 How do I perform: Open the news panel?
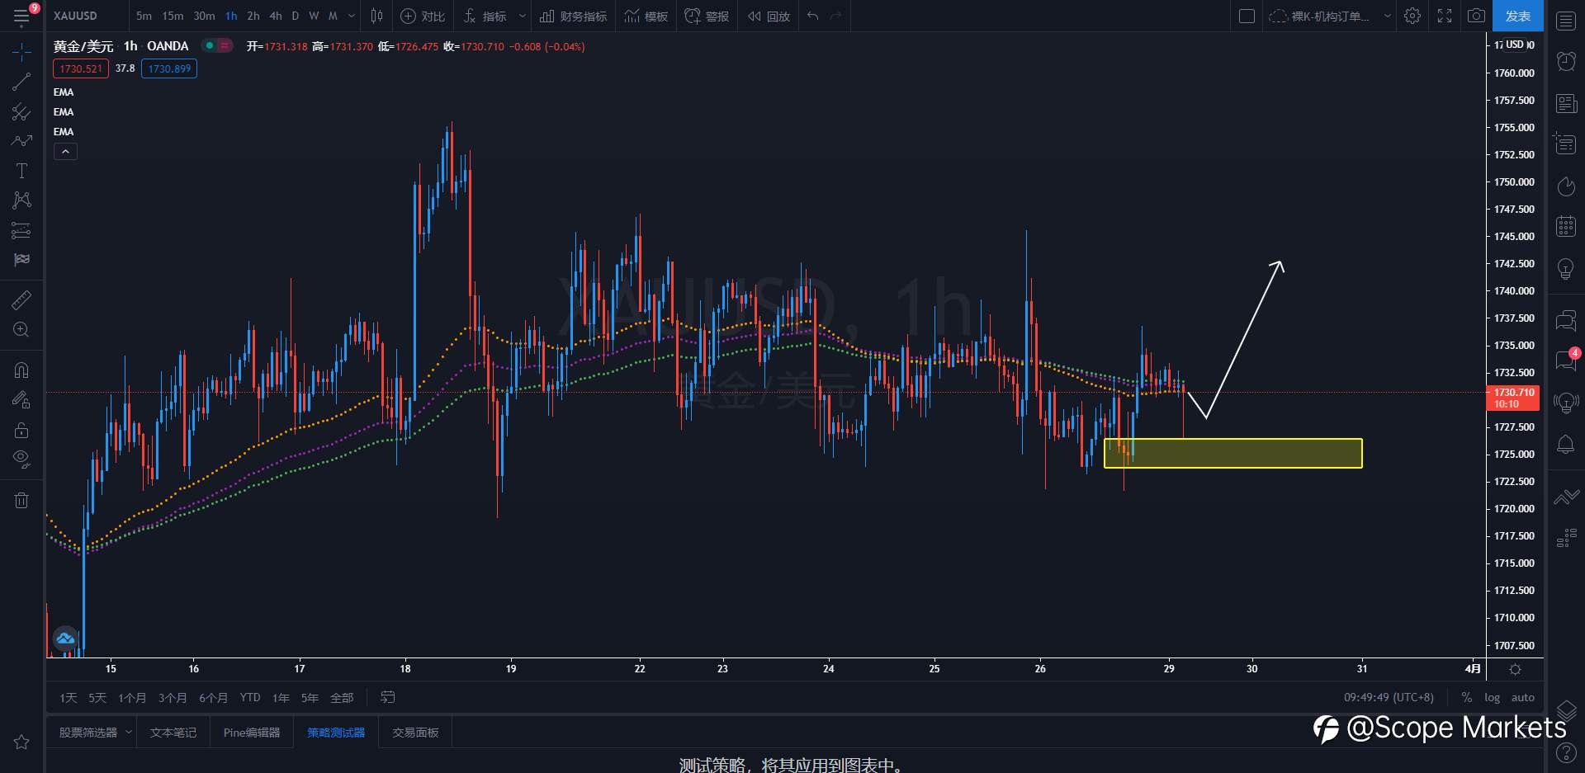(1566, 103)
